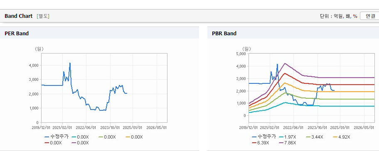Toggle 수정주가 legend in PBR Band chart

264,137
